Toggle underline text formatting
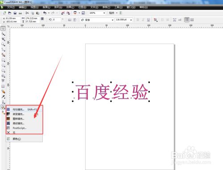Screen dimensions: 223x170 149,20
